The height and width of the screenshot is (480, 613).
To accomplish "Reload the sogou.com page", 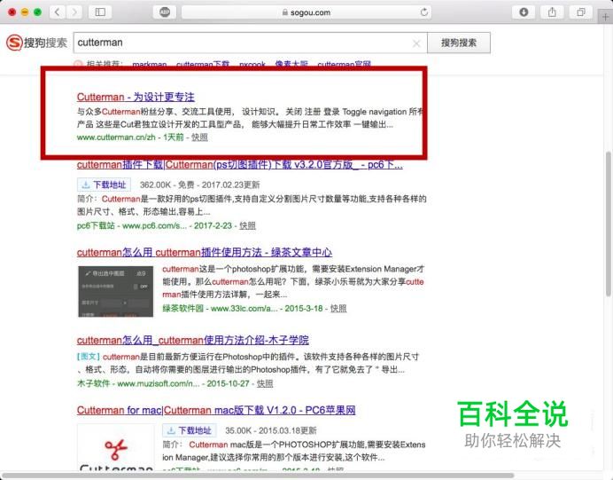I will [x=424, y=12].
